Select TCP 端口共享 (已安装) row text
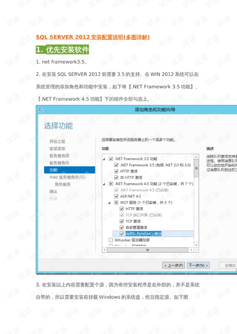237x334 pixels. [x=143, y=215]
